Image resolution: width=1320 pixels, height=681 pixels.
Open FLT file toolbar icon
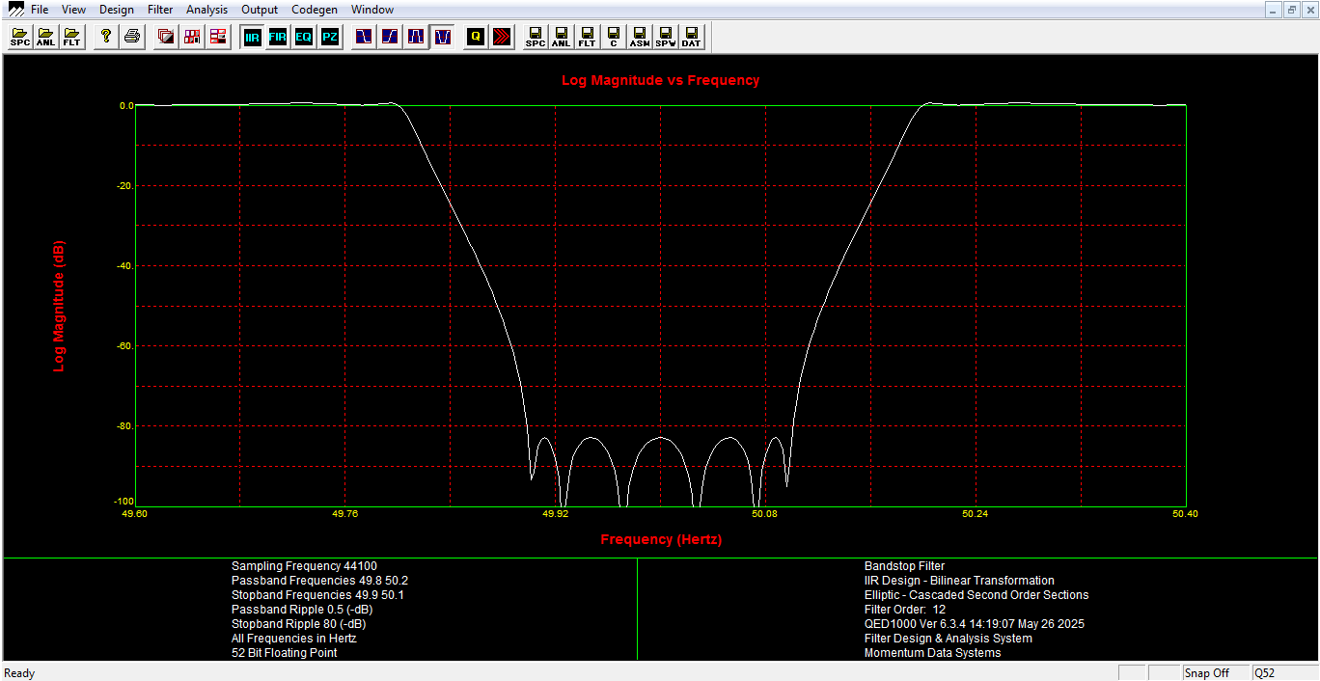(x=71, y=38)
